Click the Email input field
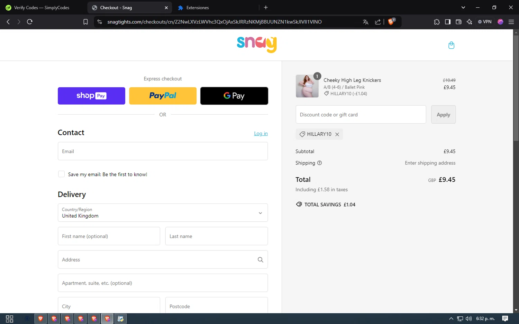 click(163, 151)
